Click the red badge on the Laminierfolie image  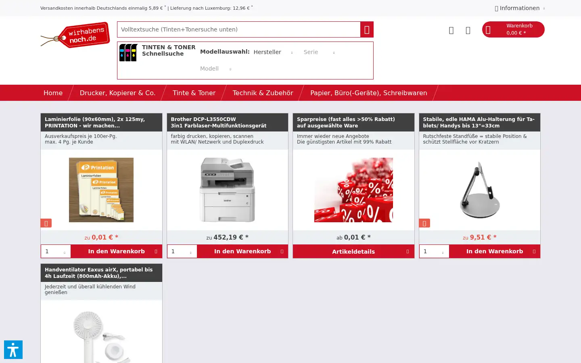click(x=46, y=223)
